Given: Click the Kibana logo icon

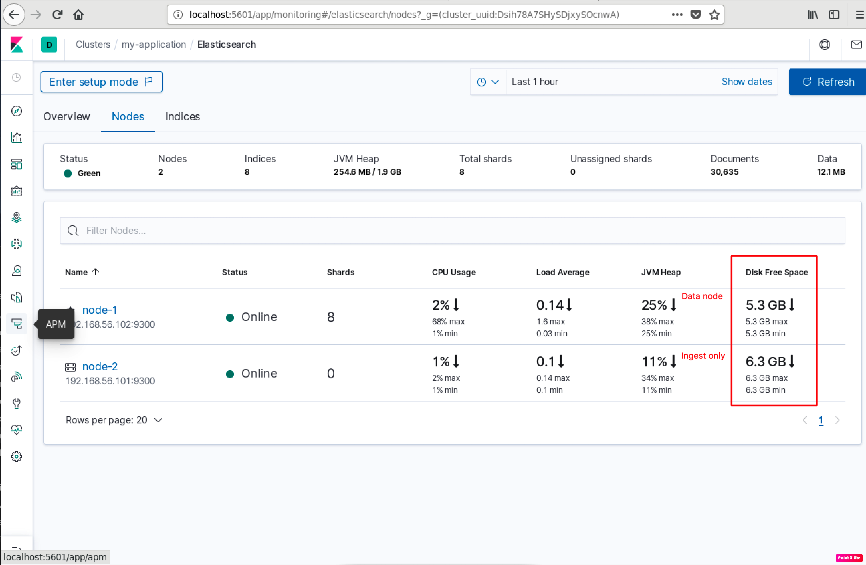Looking at the screenshot, I should coord(16,45).
